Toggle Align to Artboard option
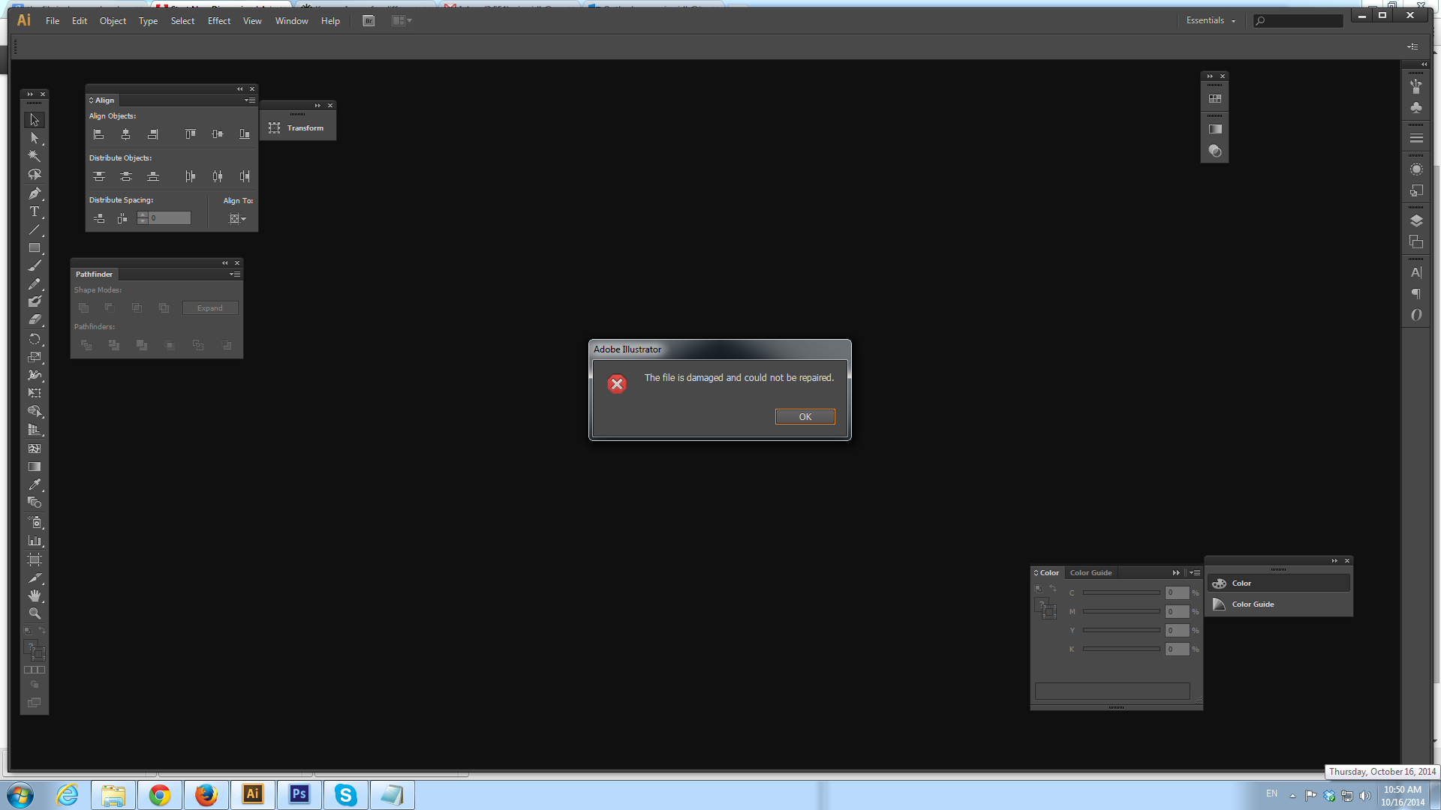This screenshot has height=810, width=1441. click(236, 218)
